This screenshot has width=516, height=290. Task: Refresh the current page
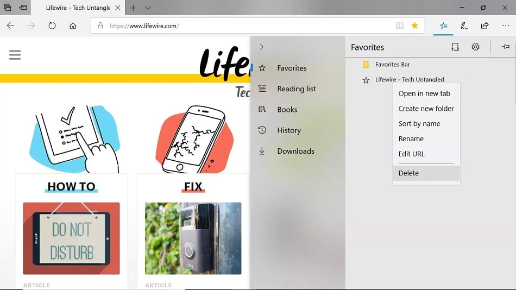52,26
